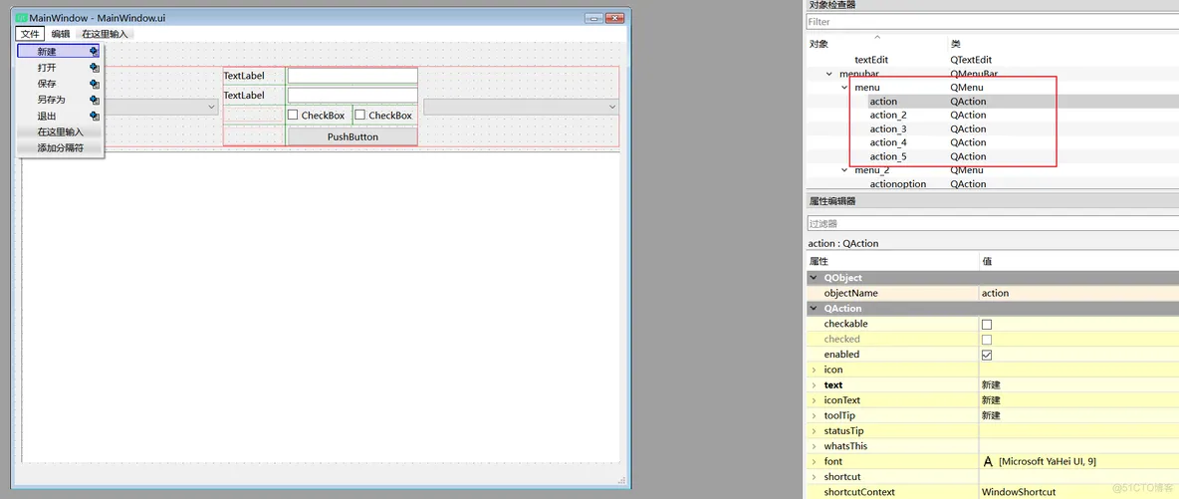Open the 文件 menu in the menu bar
This screenshot has height=499, width=1179.
[30, 34]
